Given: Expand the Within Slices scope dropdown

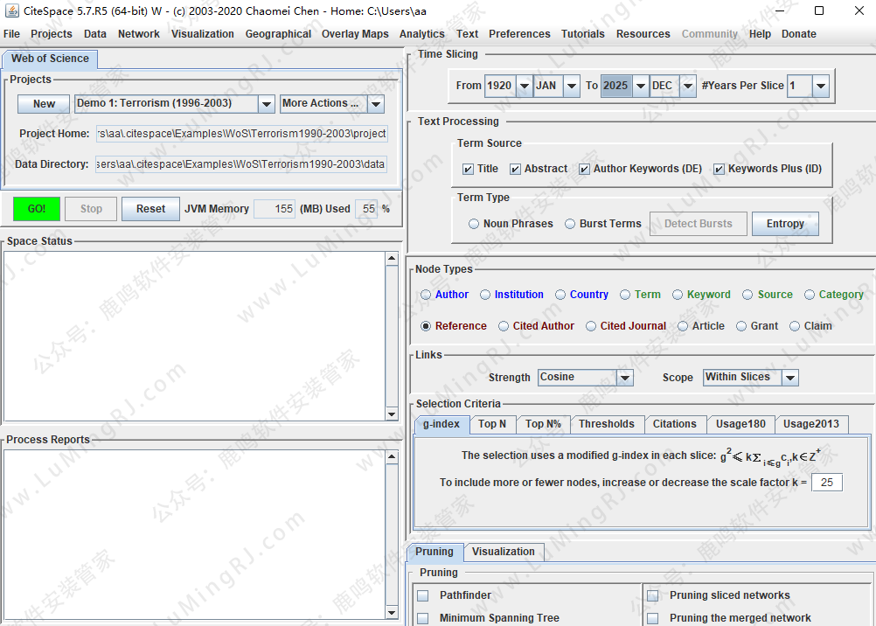Looking at the screenshot, I should [789, 378].
